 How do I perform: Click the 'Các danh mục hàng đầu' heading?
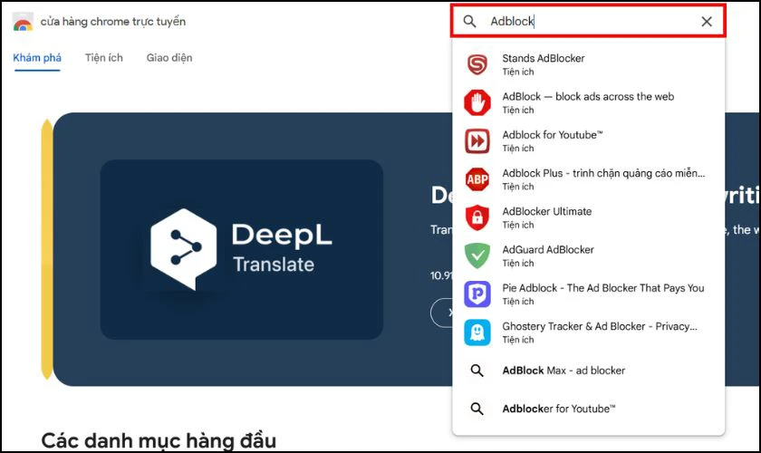(x=159, y=440)
